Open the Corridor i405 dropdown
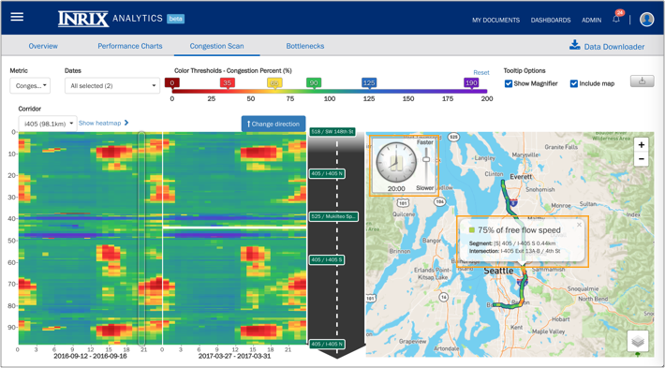The width and height of the screenshot is (665, 368). pyautogui.click(x=48, y=124)
